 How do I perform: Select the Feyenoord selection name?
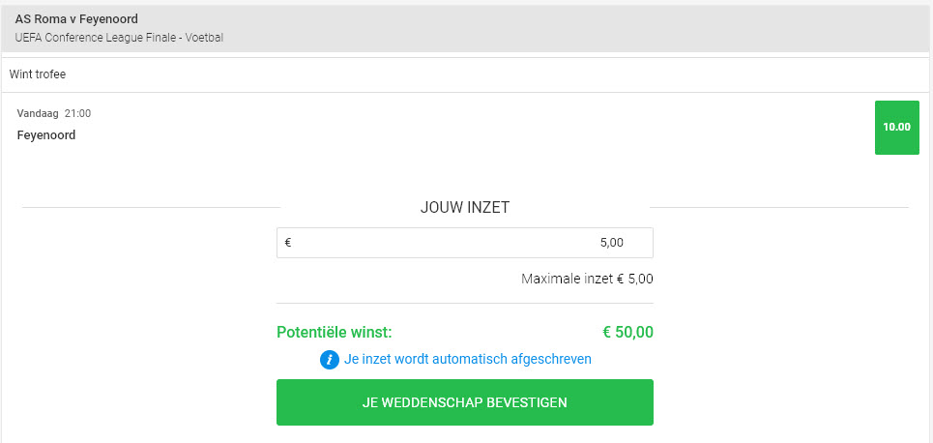click(46, 135)
